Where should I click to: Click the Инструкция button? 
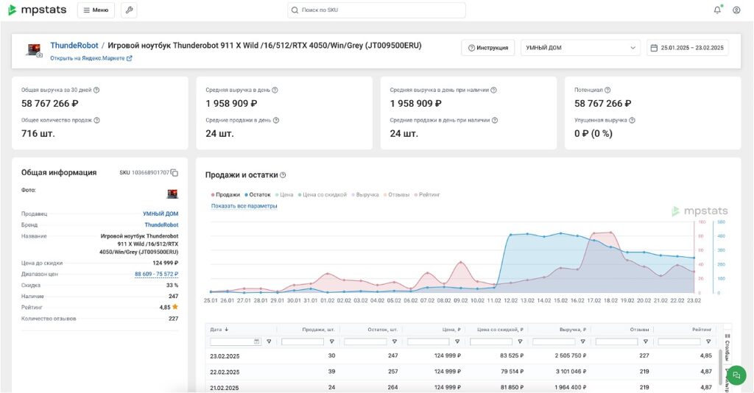[x=487, y=48]
